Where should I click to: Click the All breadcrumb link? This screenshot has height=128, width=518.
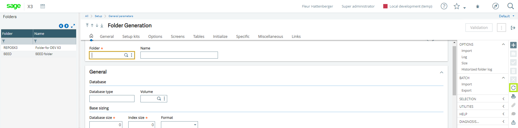click(87, 16)
